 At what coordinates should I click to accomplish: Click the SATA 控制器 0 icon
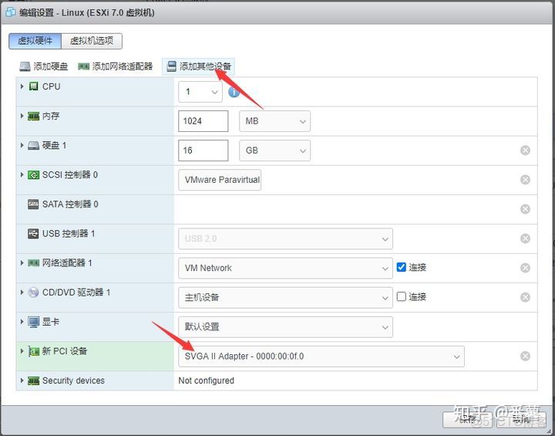click(x=33, y=204)
